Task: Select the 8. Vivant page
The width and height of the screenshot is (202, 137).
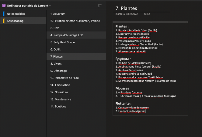Action: 76,64
